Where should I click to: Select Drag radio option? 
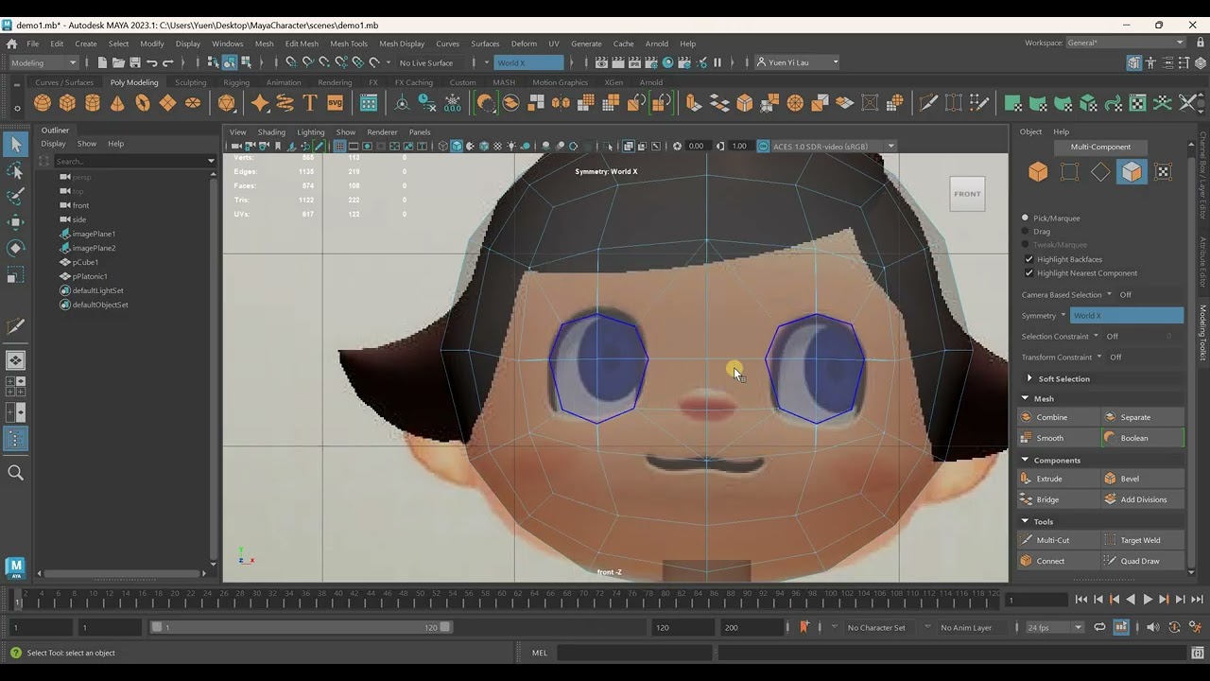1025,231
